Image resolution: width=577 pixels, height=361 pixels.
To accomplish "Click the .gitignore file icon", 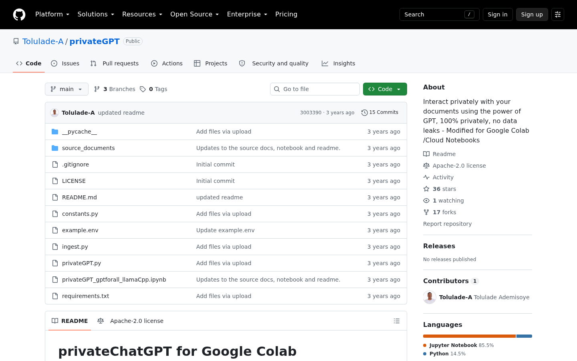I will pos(55,164).
